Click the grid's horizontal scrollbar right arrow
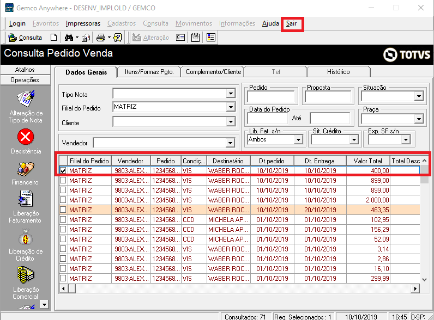The image size is (434, 320). click(415, 289)
